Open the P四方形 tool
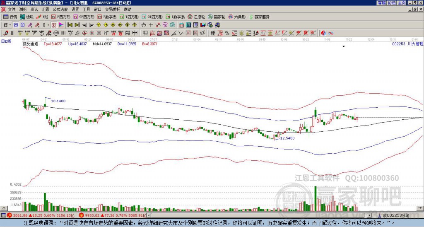The image size is (424, 227). point(61,17)
